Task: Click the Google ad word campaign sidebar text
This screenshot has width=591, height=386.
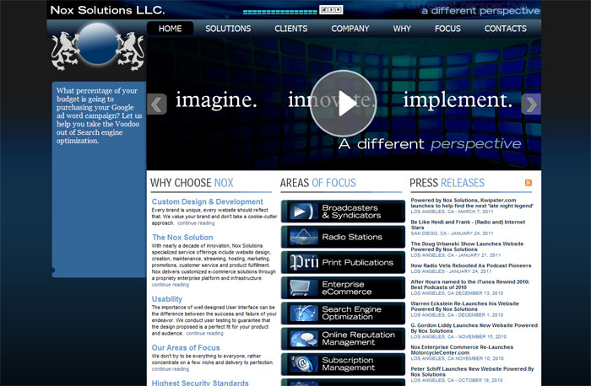Action: pyautogui.click(x=99, y=115)
